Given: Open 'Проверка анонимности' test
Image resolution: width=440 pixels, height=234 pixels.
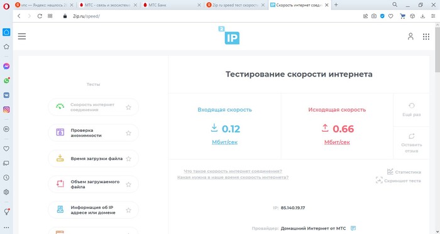Looking at the screenshot, I should tap(94, 133).
